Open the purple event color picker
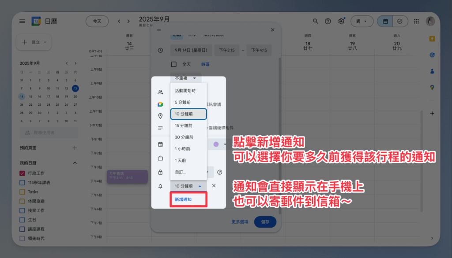452x258 pixels. pyautogui.click(x=219, y=144)
